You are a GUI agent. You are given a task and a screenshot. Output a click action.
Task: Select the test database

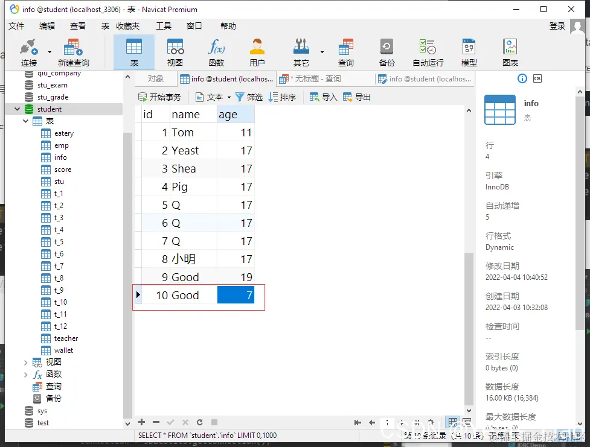click(x=43, y=422)
